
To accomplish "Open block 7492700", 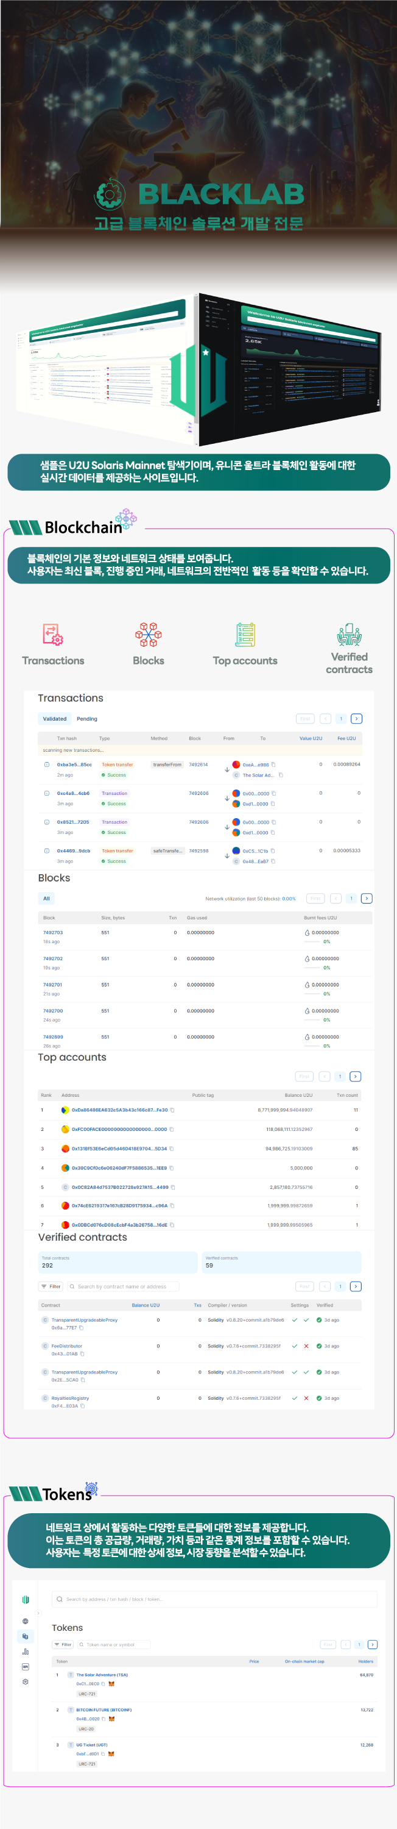I will tap(53, 1010).
